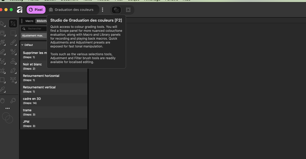Select the Move tool arrow
The image size is (306, 159).
pos(2,24)
